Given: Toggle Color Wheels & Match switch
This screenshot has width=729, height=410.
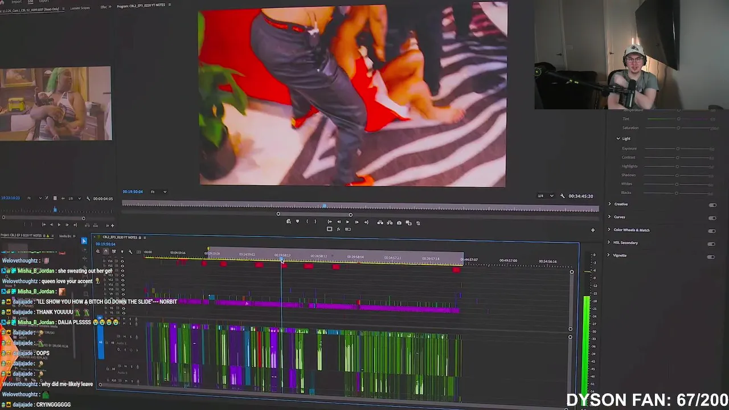Looking at the screenshot, I should (711, 231).
